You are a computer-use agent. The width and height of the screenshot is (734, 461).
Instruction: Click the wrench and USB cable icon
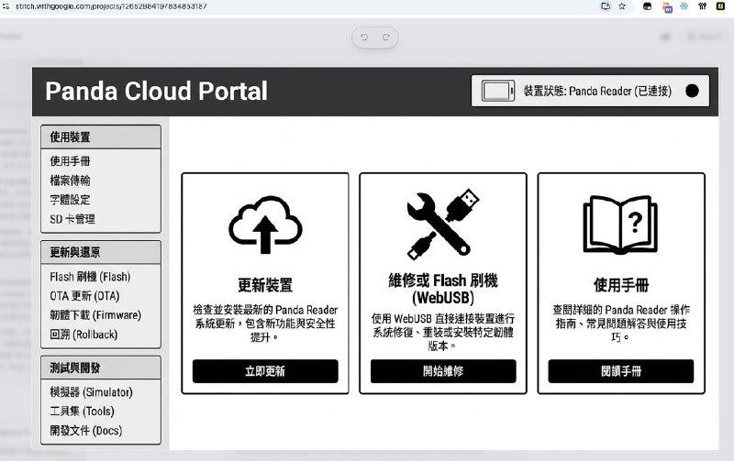pos(443,224)
